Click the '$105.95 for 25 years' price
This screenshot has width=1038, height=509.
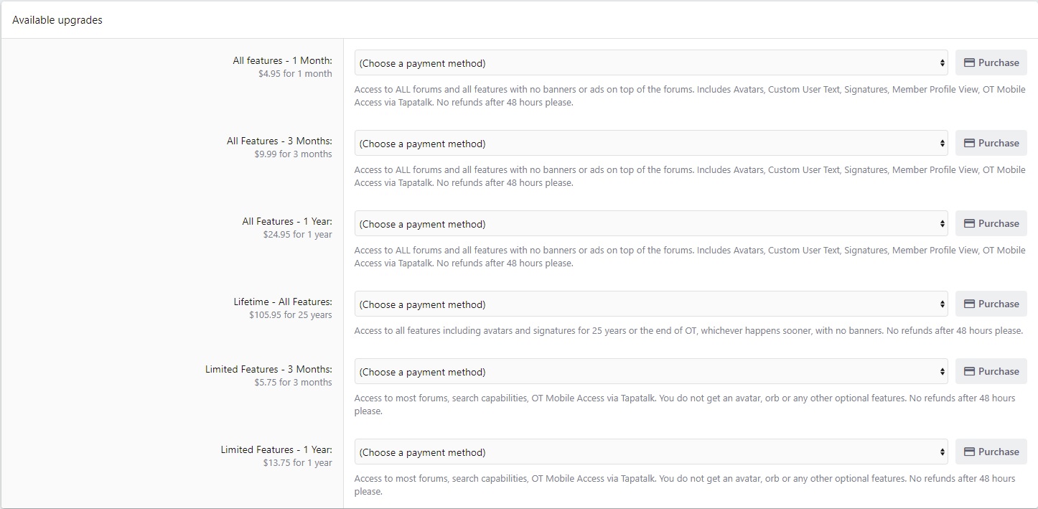point(291,315)
